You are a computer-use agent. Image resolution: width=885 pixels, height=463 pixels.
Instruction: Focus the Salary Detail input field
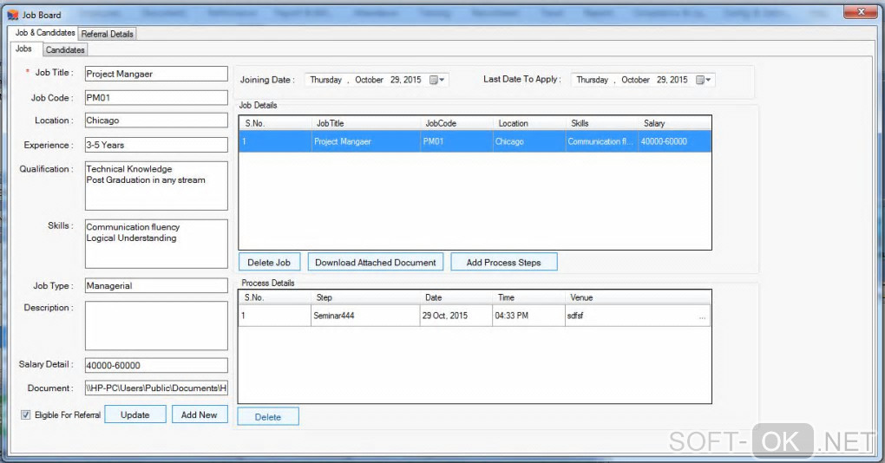[x=155, y=366]
